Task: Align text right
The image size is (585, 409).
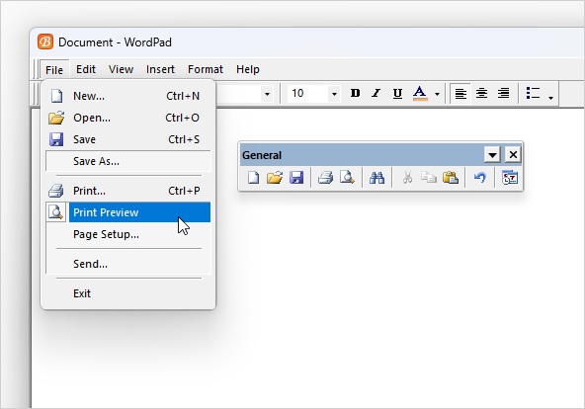Action: click(x=503, y=93)
